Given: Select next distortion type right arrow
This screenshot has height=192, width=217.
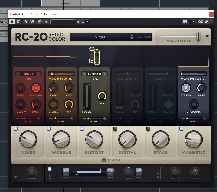Looking at the screenshot, I should pos(105,74).
